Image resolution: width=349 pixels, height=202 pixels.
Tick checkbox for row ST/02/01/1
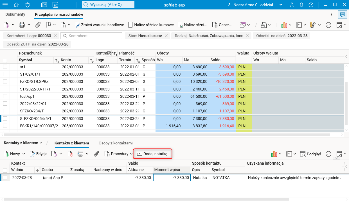click(5, 74)
